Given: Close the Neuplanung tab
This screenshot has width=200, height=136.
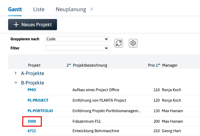Looking at the screenshot, I should pos(92,9).
